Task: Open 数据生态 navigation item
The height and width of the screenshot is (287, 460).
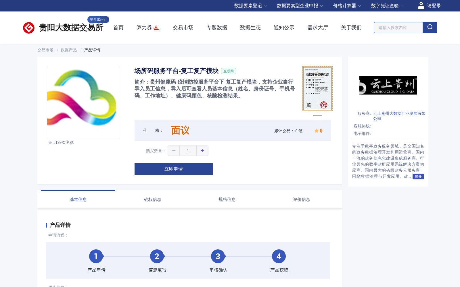Action: [250, 28]
